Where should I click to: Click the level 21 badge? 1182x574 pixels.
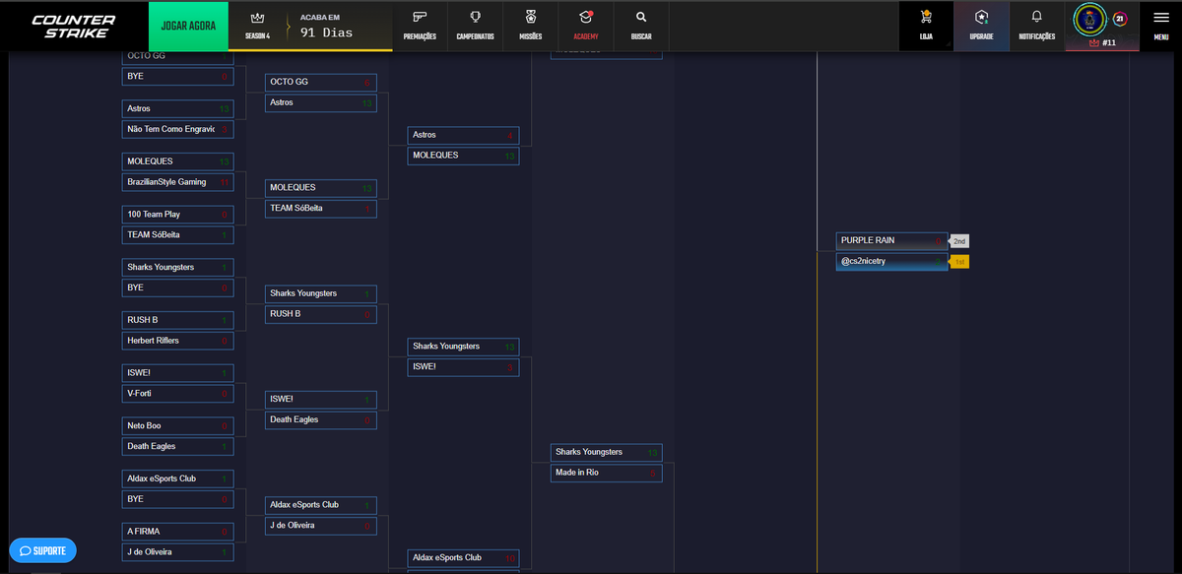1120,19
